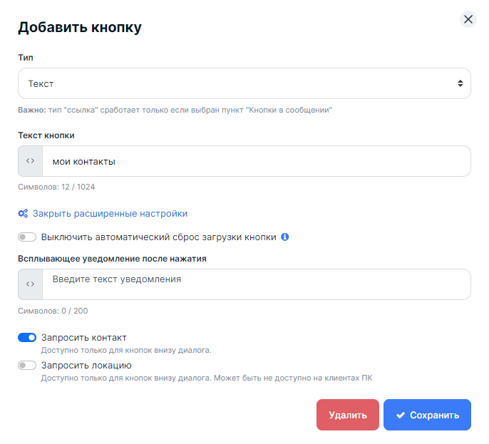Click the blue info icon after auto-reset option
489x444 pixels.
tap(285, 237)
